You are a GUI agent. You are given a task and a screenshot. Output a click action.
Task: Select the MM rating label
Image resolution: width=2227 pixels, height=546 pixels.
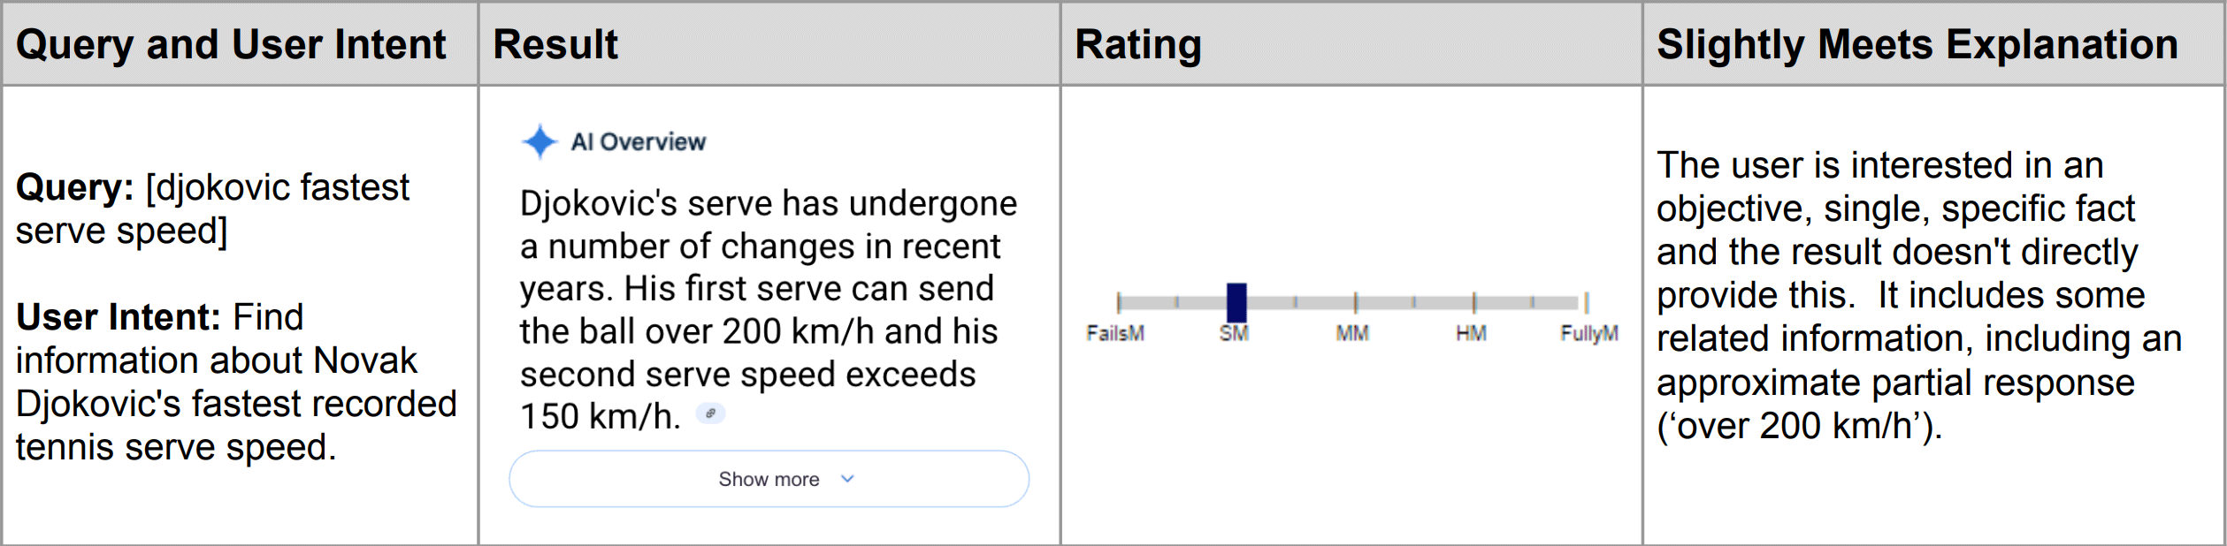click(1351, 333)
